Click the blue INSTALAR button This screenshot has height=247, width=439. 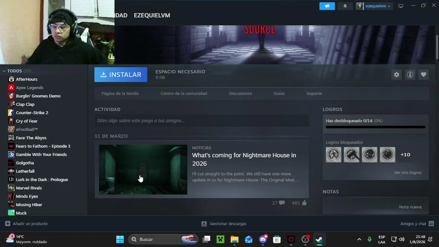[x=121, y=74]
